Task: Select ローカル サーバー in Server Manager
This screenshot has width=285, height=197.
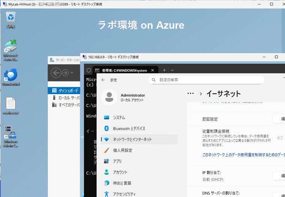Action: [x=64, y=98]
